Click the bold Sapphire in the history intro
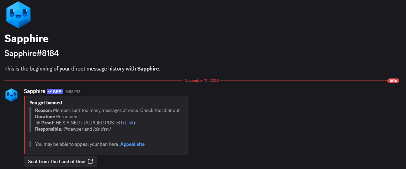 click(x=148, y=69)
